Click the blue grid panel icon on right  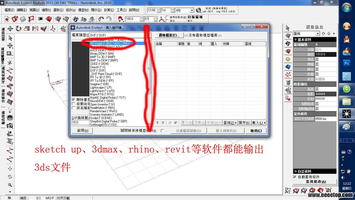[288, 67]
